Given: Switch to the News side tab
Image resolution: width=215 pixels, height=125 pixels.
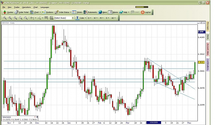Looking at the screenshot, I should pyautogui.click(x=208, y=37).
